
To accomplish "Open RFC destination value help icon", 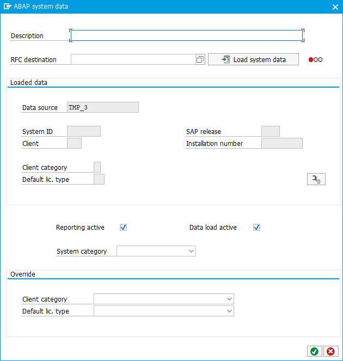I will tap(200, 60).
